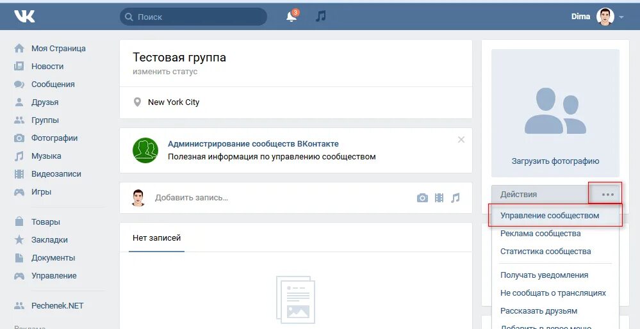Viewport: 640px width, 329px height.
Task: Open Администрирование сообществ ВКонтакте link
Action: pyautogui.click(x=253, y=144)
